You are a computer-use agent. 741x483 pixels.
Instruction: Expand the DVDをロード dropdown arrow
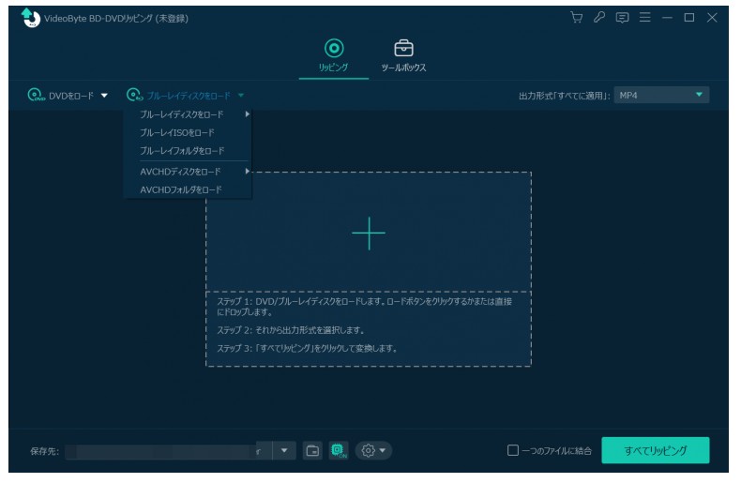104,96
